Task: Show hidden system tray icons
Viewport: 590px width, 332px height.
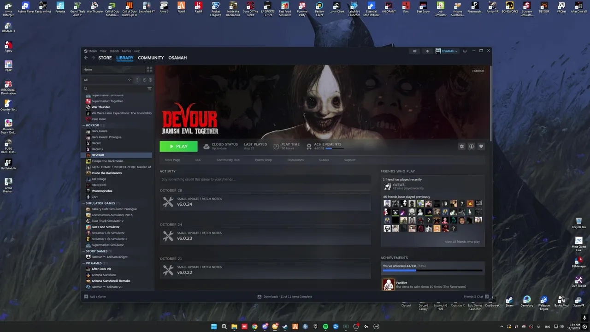Action: click(x=501, y=326)
